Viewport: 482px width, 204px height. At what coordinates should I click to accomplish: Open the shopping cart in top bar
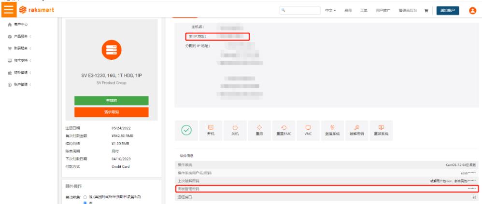point(426,11)
